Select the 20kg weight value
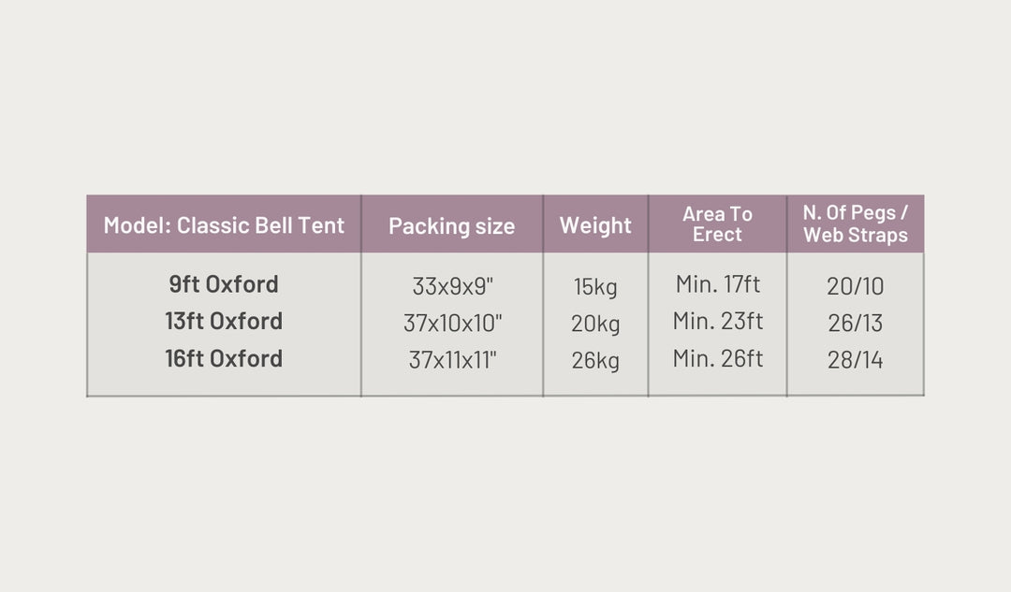Image resolution: width=1011 pixels, height=592 pixels. pos(595,325)
